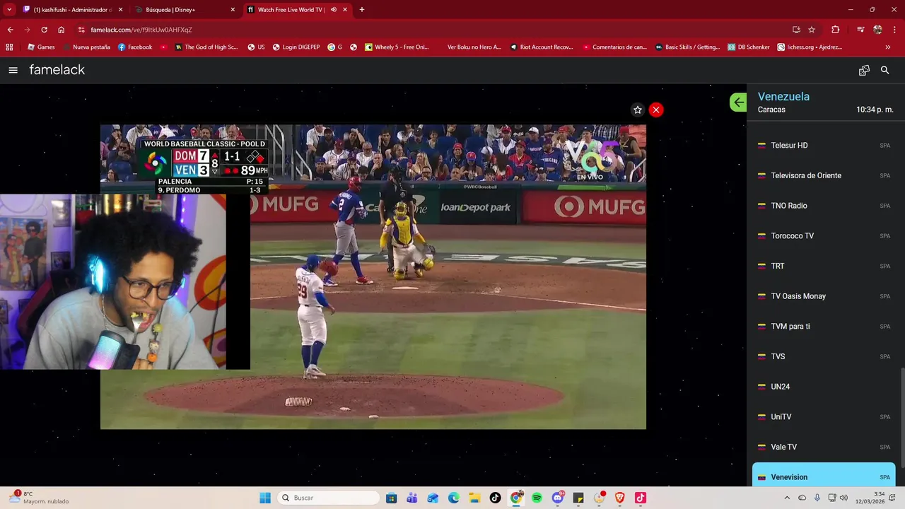Click the Venezuela country heading
The height and width of the screenshot is (509, 905).
pos(783,96)
